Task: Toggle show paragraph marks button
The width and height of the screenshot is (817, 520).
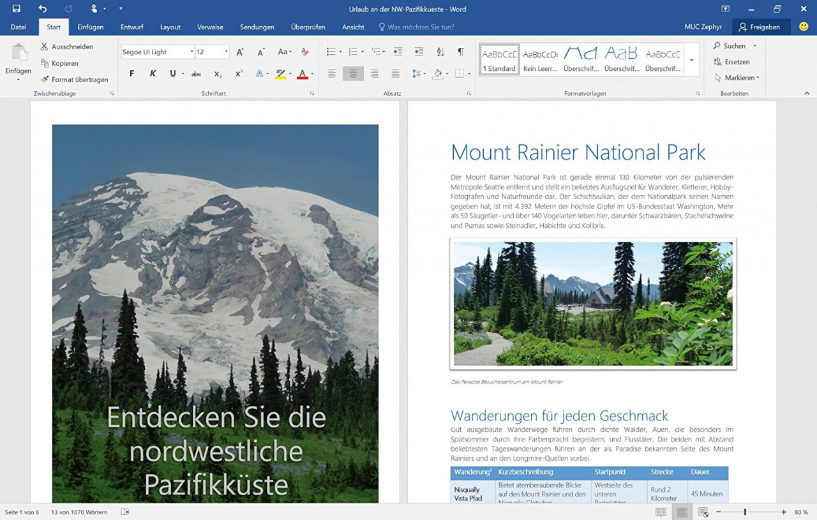Action: 460,52
